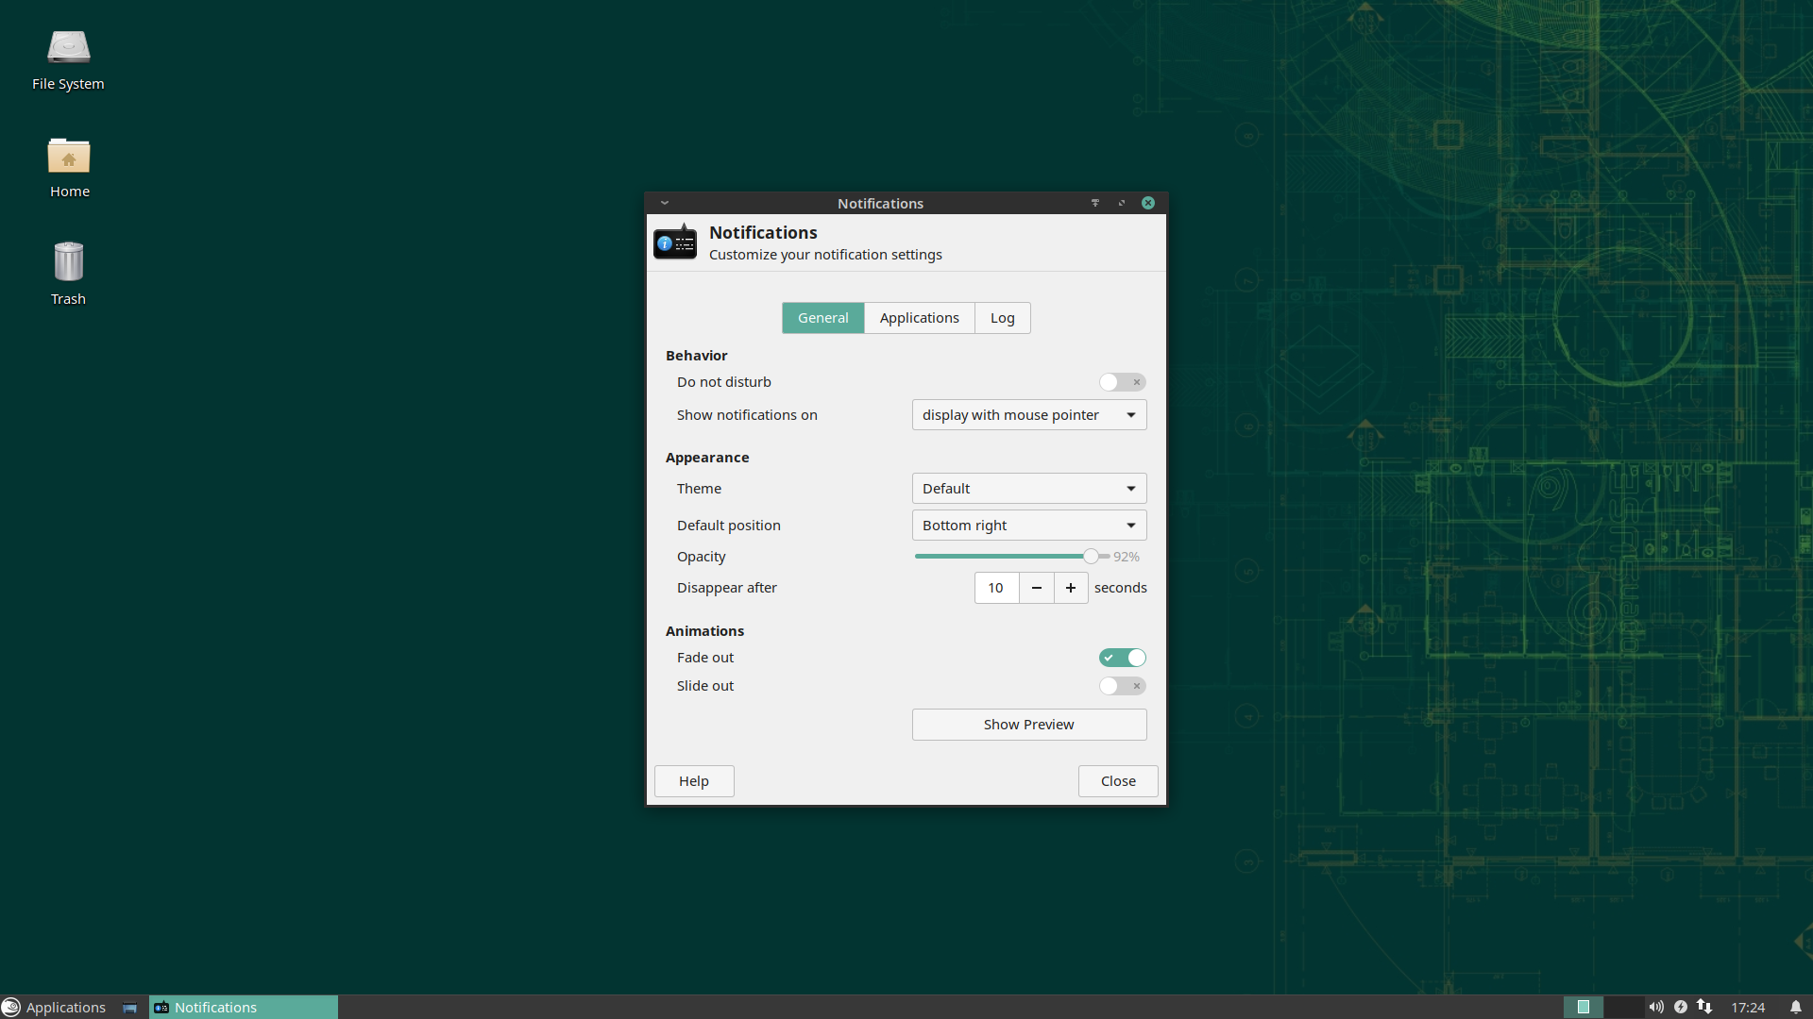Increase Disappear after seconds with plus
The width and height of the screenshot is (1813, 1019).
tap(1070, 588)
